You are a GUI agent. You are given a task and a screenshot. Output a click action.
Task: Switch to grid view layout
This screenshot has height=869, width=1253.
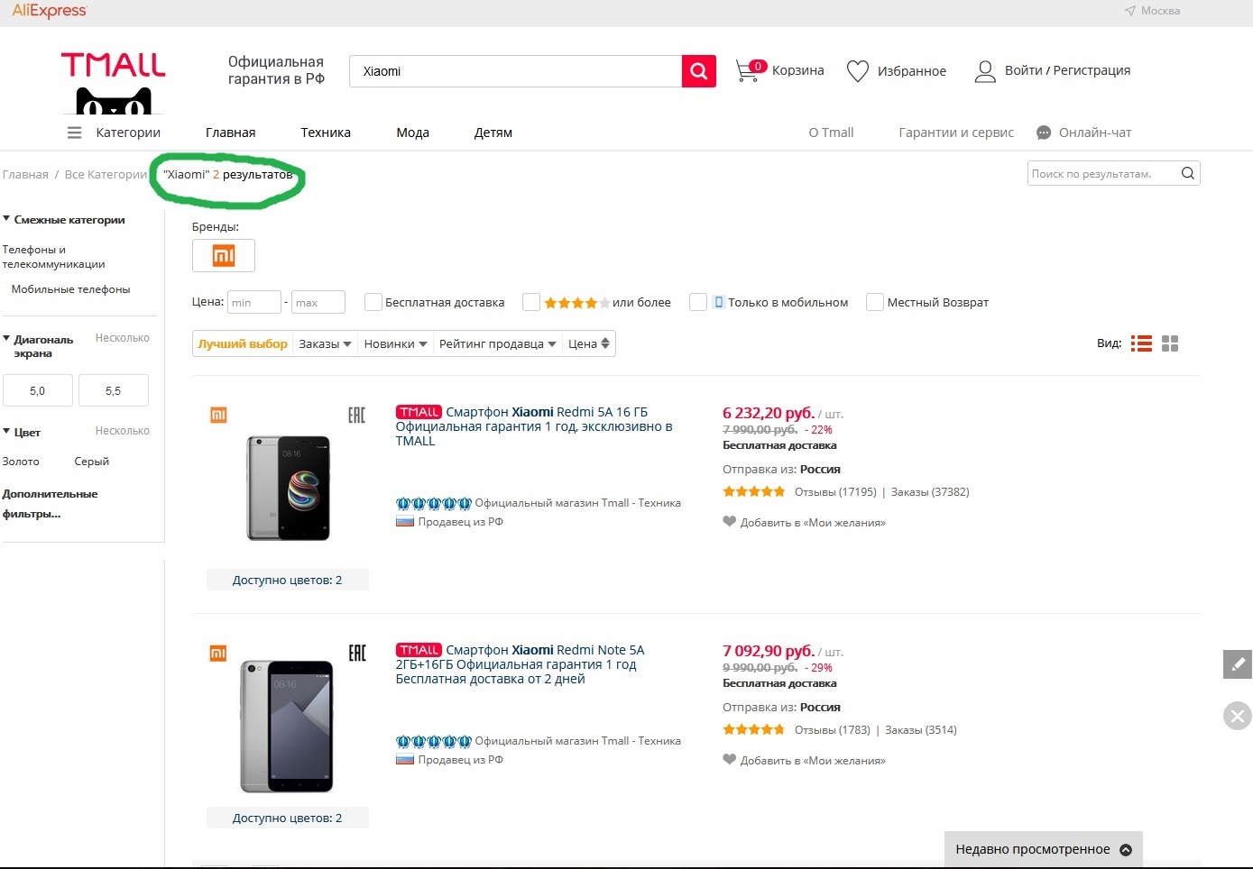(x=1170, y=343)
